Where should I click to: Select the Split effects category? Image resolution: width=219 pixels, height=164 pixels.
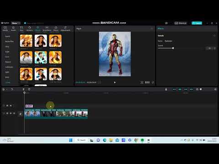pos(7,72)
